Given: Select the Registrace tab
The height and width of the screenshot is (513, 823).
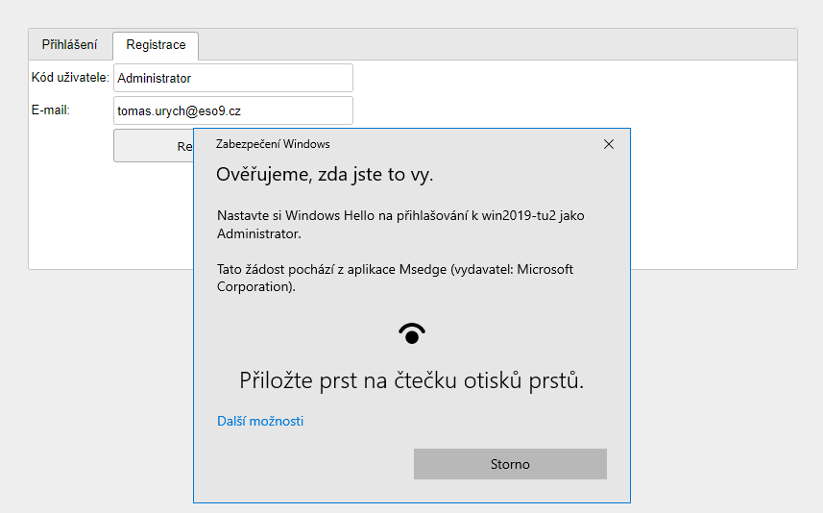Looking at the screenshot, I should 156,45.
